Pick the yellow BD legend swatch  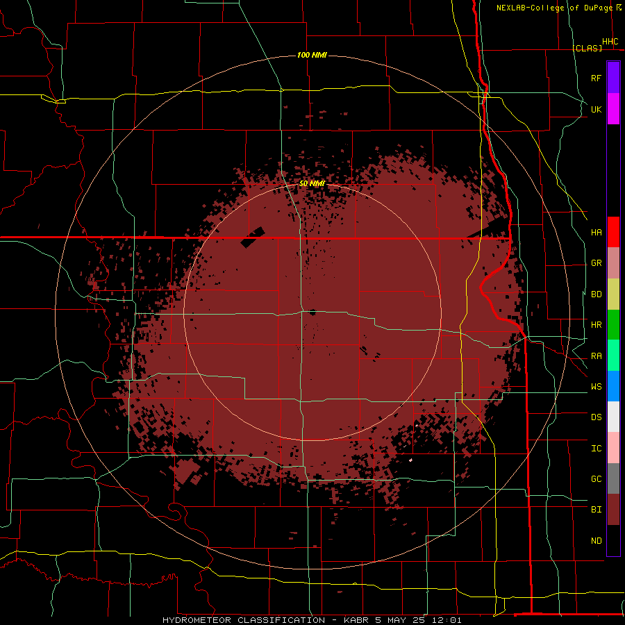(613, 294)
